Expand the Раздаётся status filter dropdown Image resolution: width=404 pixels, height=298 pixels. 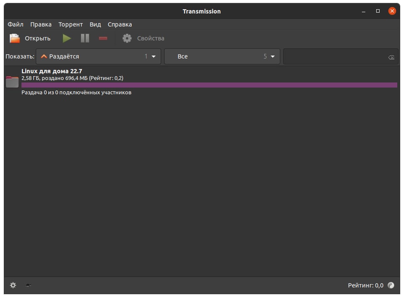98,56
